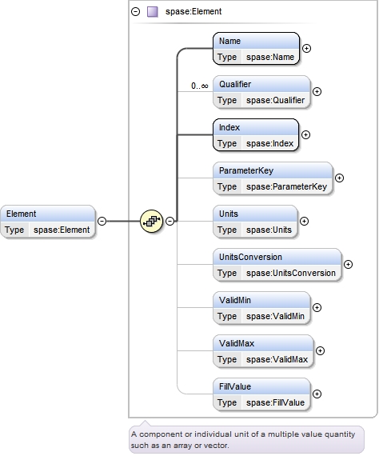Click the yellow sequence compositor icon
The width and height of the screenshot is (379, 456).
click(151, 221)
